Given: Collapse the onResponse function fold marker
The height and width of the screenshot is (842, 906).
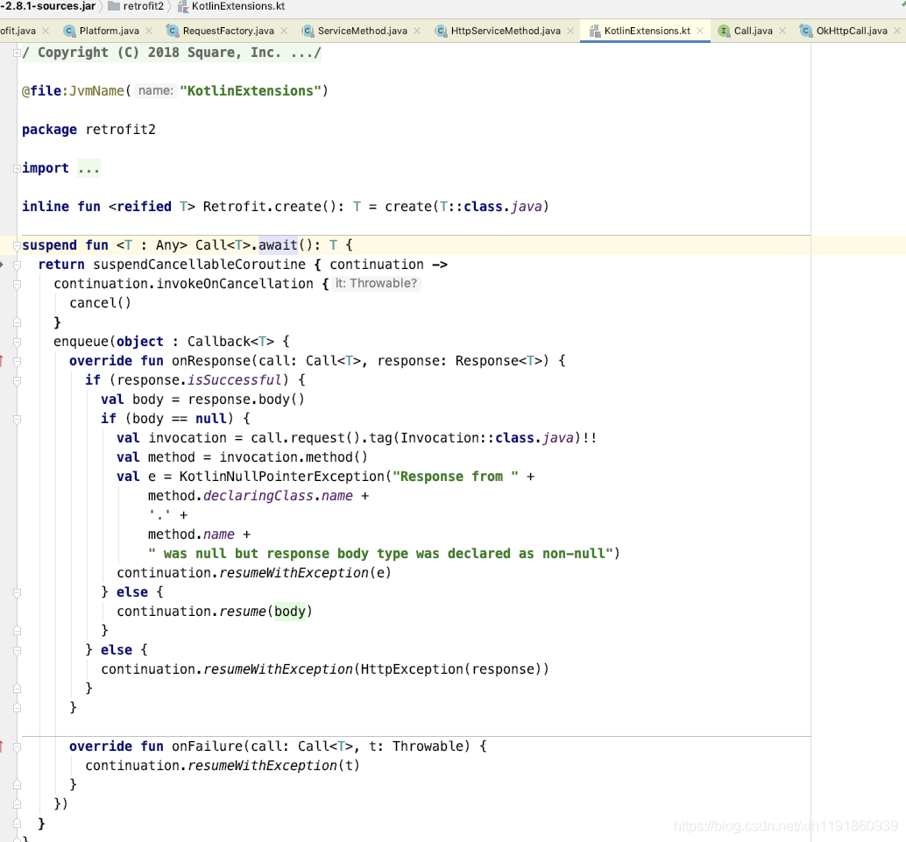Looking at the screenshot, I should pos(17,361).
